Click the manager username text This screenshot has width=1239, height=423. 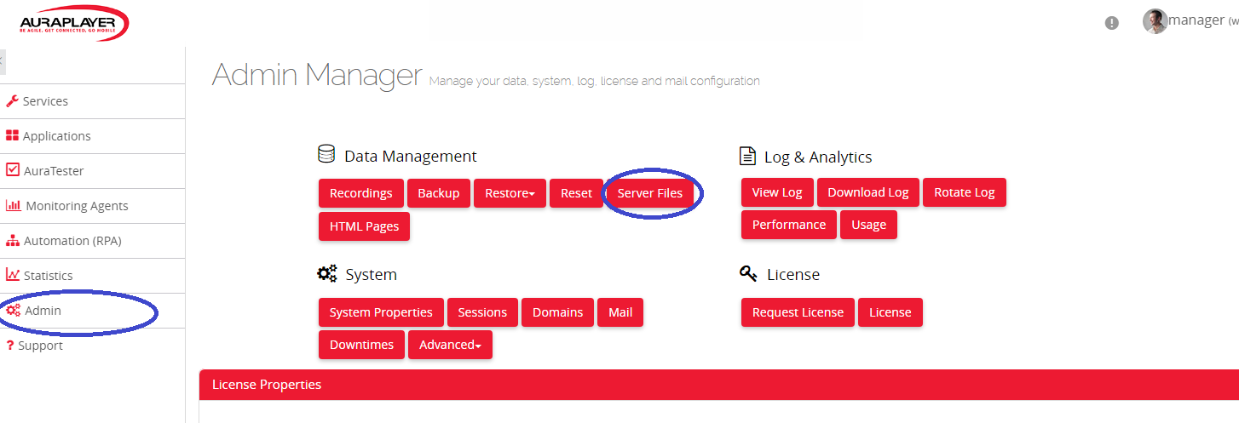coord(1196,20)
